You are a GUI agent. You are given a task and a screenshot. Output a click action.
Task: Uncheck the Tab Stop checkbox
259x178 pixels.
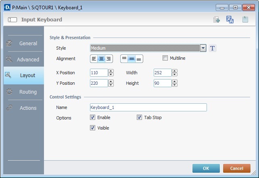139,117
